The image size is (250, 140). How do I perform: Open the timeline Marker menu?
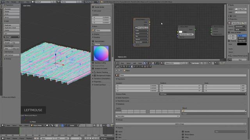pos(15,138)
